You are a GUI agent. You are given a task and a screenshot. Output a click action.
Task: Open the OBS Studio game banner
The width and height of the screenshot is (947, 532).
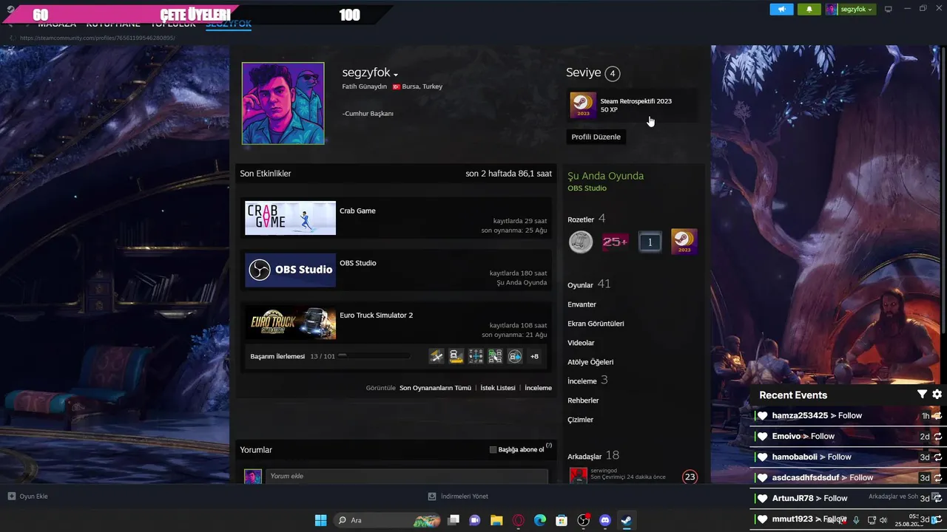tap(290, 270)
